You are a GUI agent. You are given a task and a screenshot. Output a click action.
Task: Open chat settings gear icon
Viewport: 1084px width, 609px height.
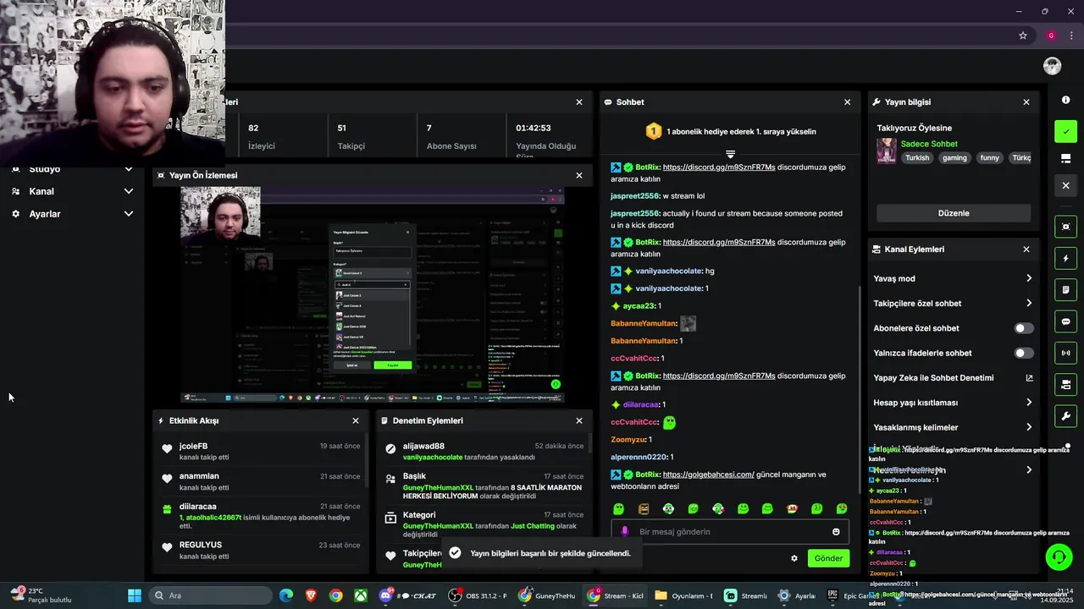click(794, 558)
